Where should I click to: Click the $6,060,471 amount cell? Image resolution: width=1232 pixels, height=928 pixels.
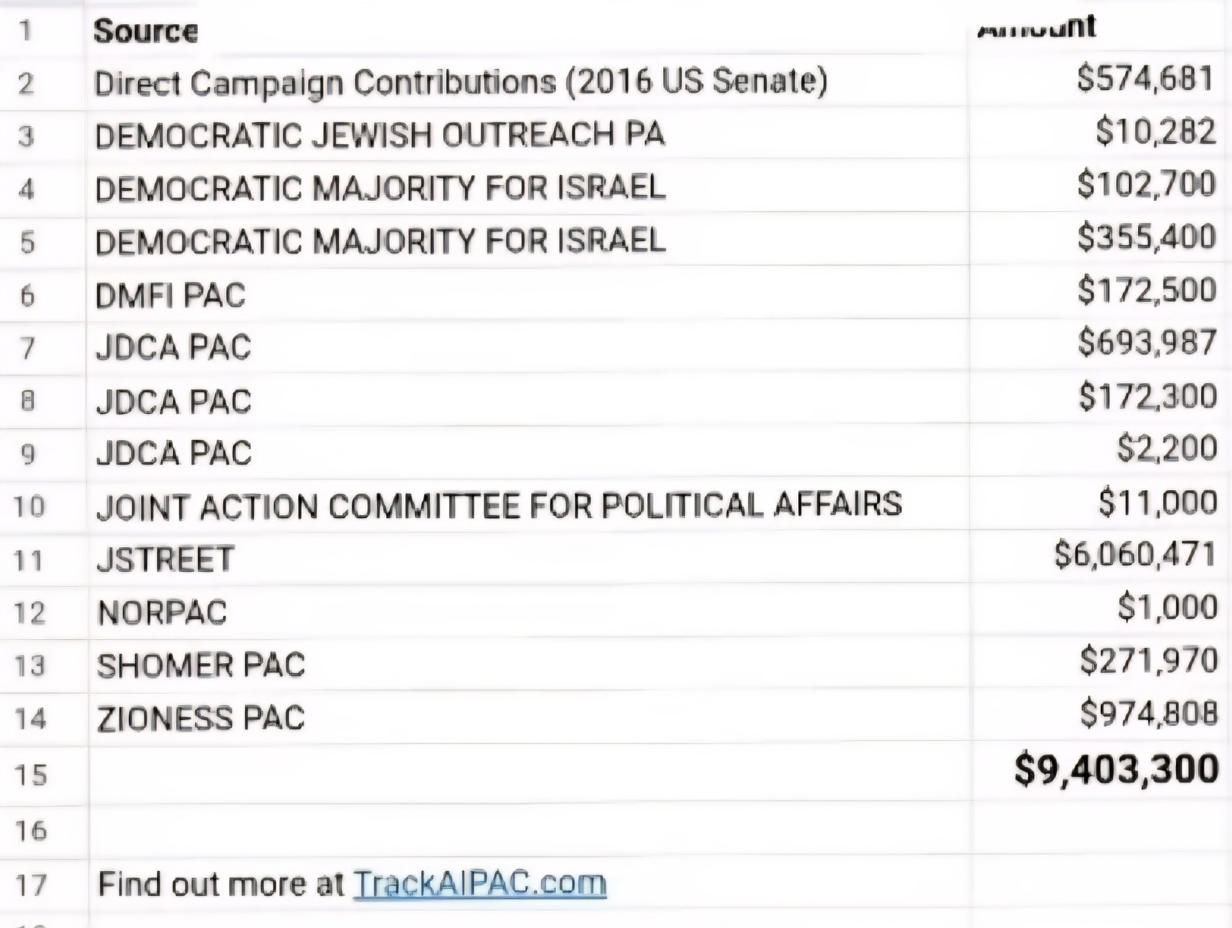(x=1135, y=554)
